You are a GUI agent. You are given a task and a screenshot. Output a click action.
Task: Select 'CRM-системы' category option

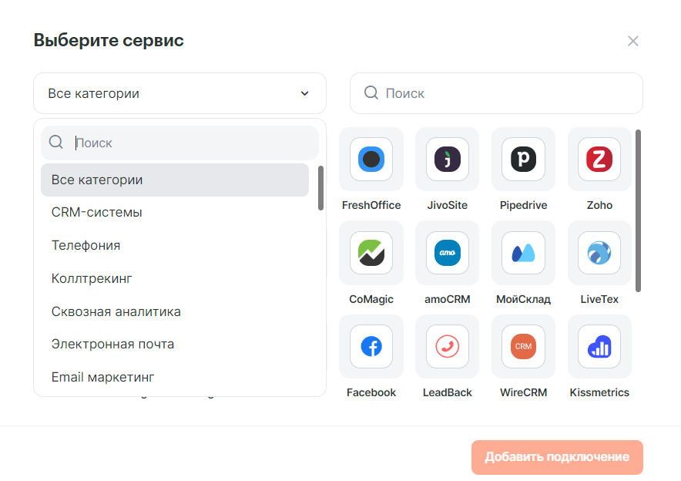(x=97, y=212)
